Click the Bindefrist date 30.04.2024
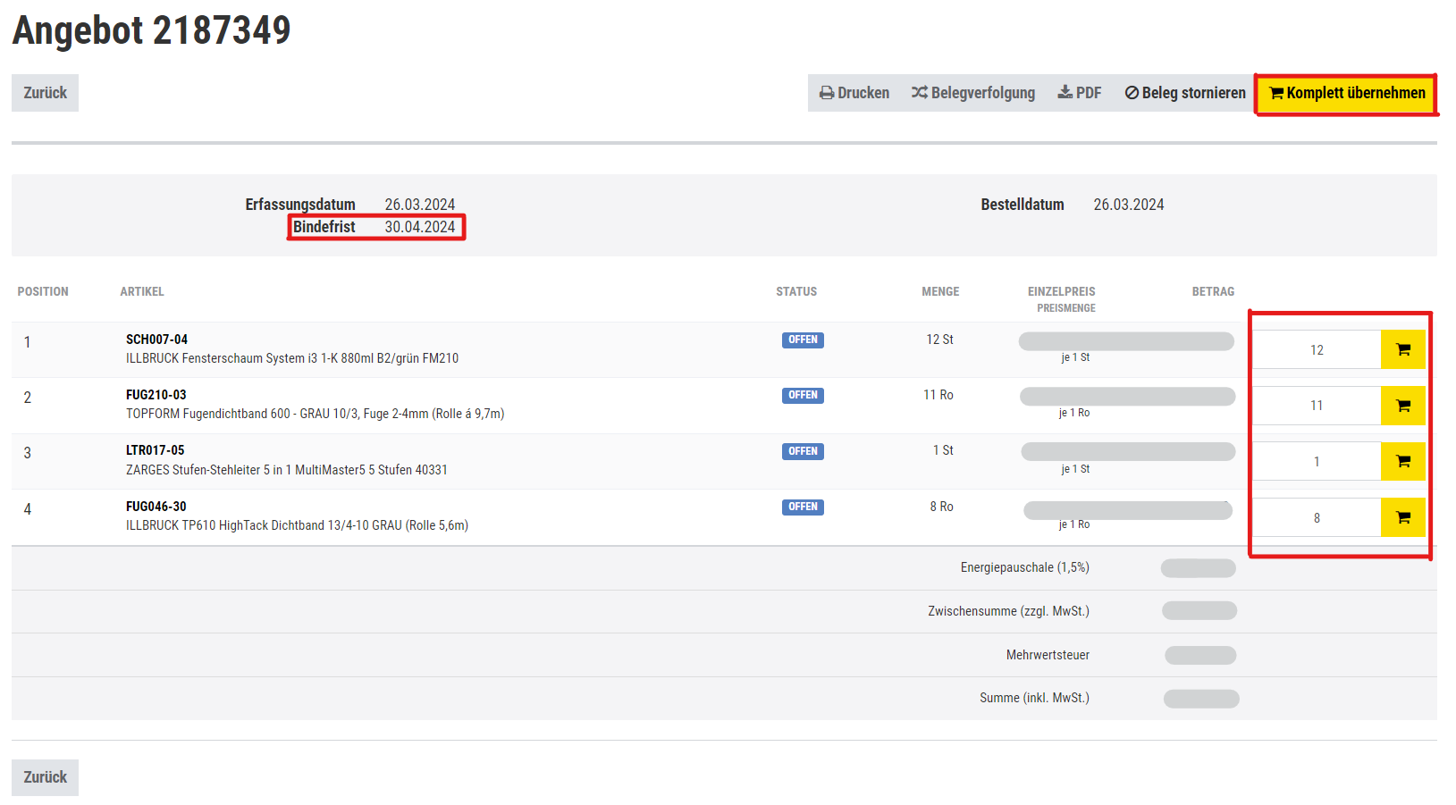Viewport: 1456px width, 805px height. pyautogui.click(x=419, y=227)
